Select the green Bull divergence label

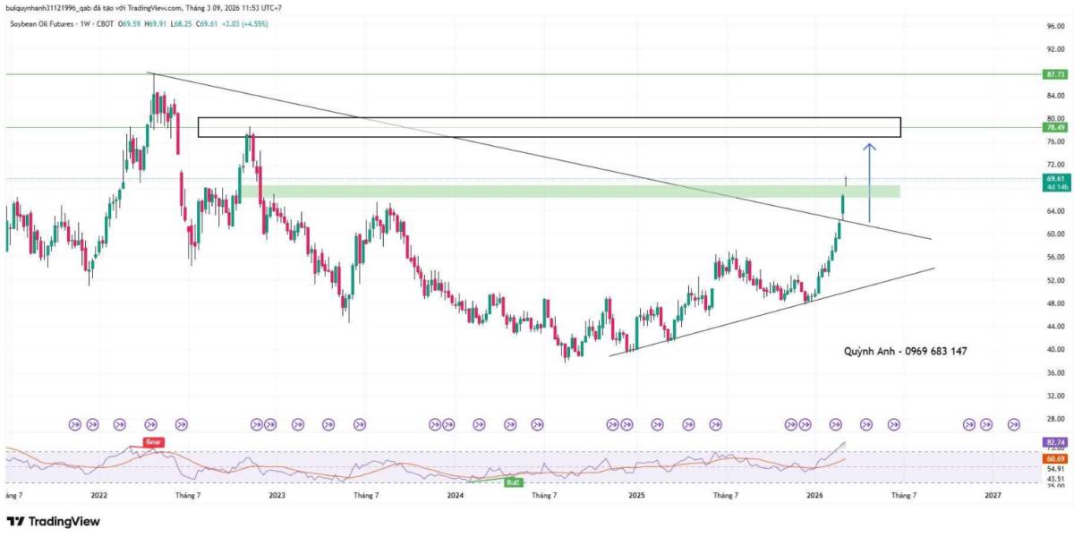(x=513, y=482)
